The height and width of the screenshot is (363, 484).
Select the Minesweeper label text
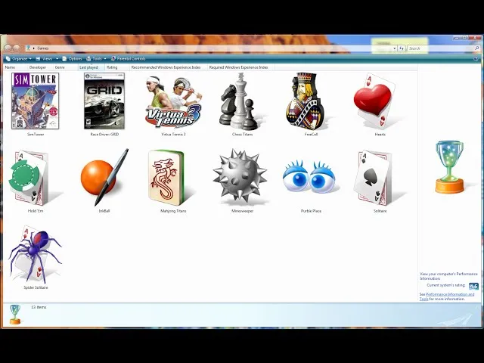pyautogui.click(x=242, y=211)
